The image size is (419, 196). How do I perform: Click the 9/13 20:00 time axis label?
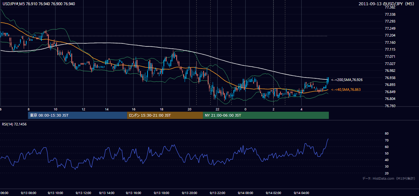(x=189, y=193)
